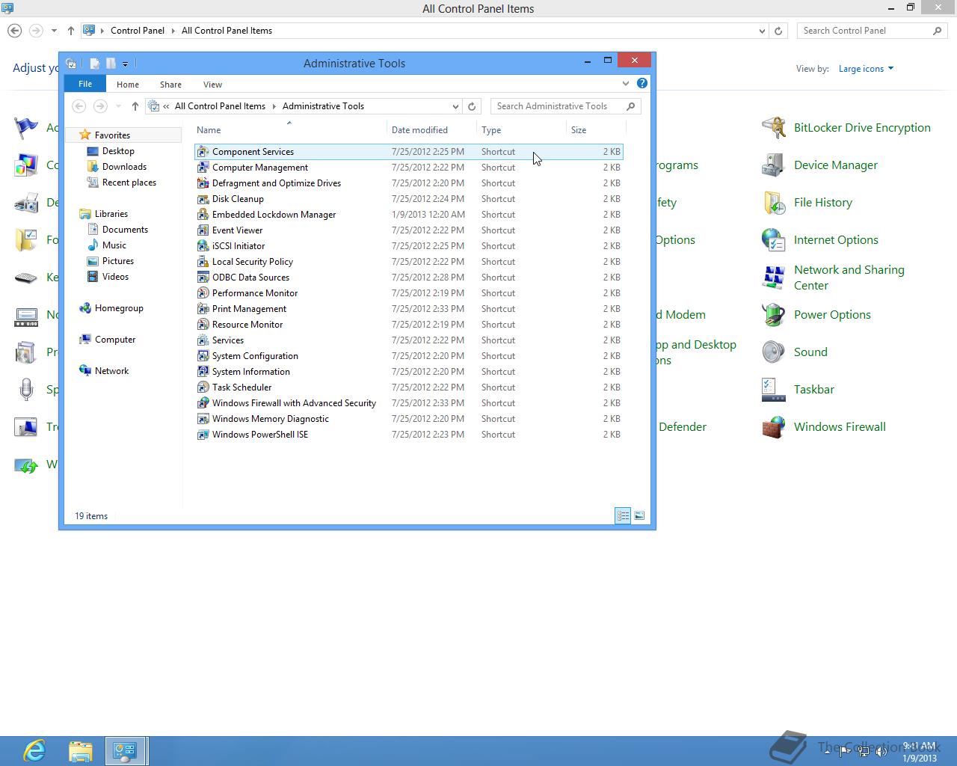The width and height of the screenshot is (957, 766).
Task: Select Disk Cleanup shortcut icon
Action: coord(203,199)
